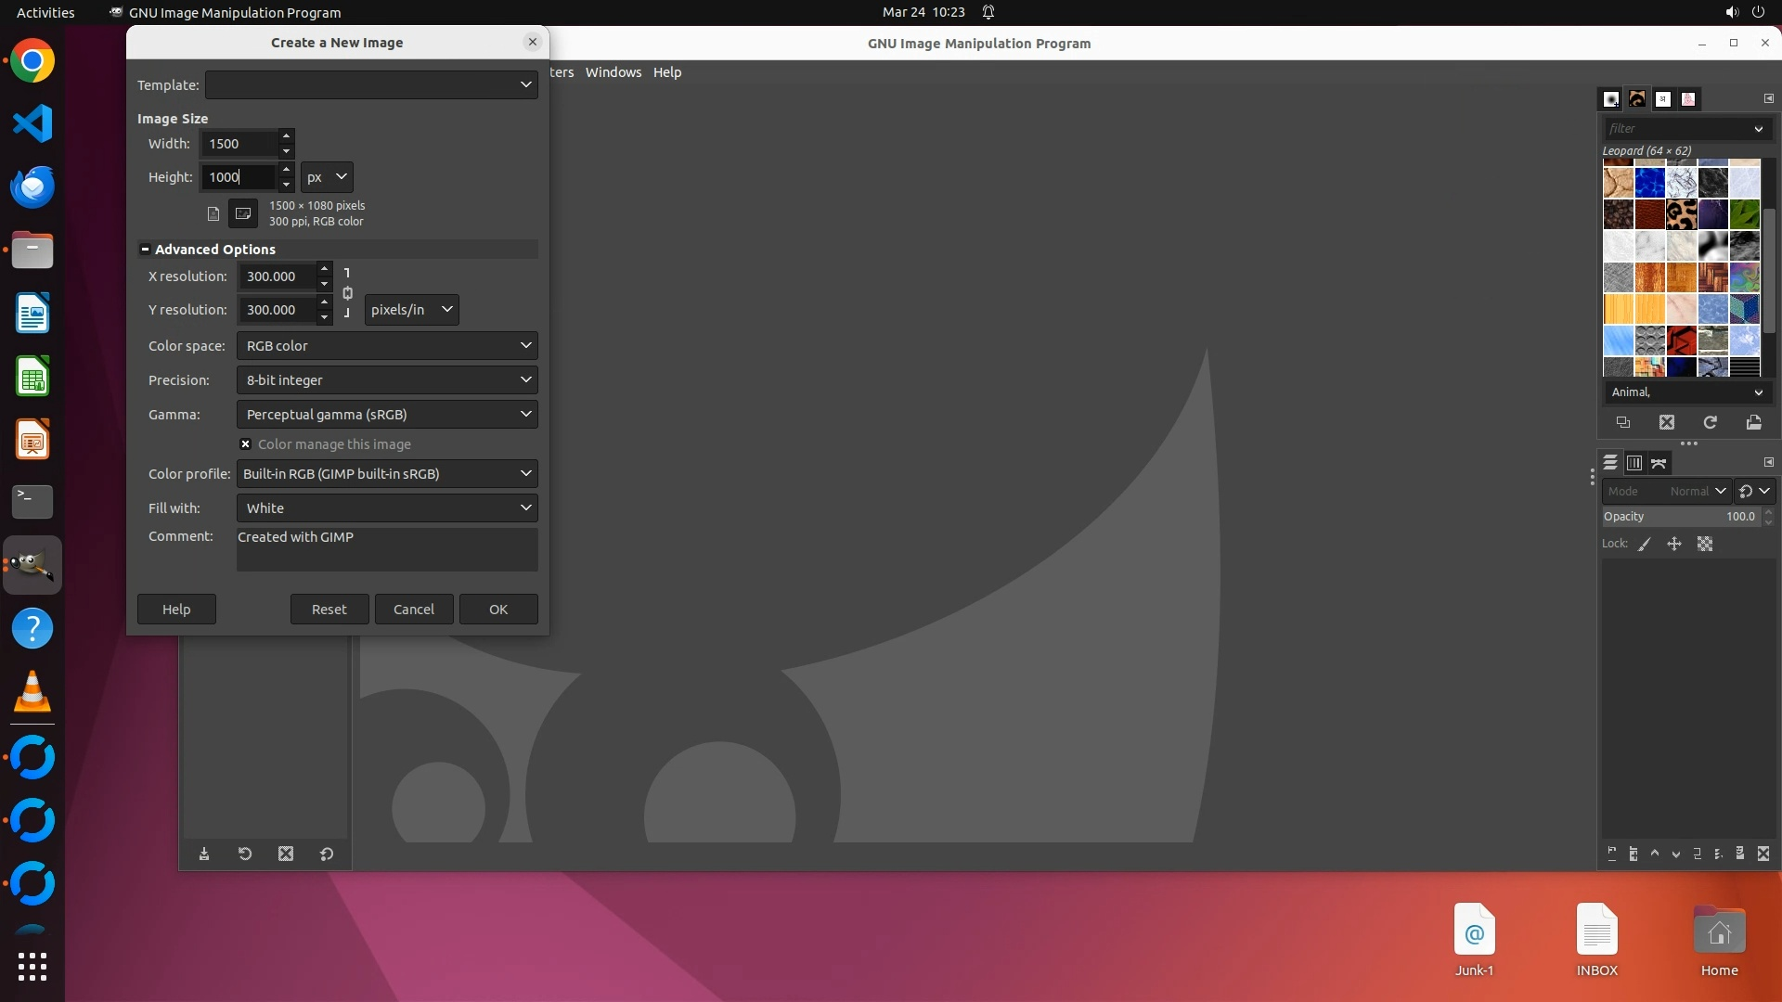
Task: Open the Channels tab icon
Action: coord(1634,463)
